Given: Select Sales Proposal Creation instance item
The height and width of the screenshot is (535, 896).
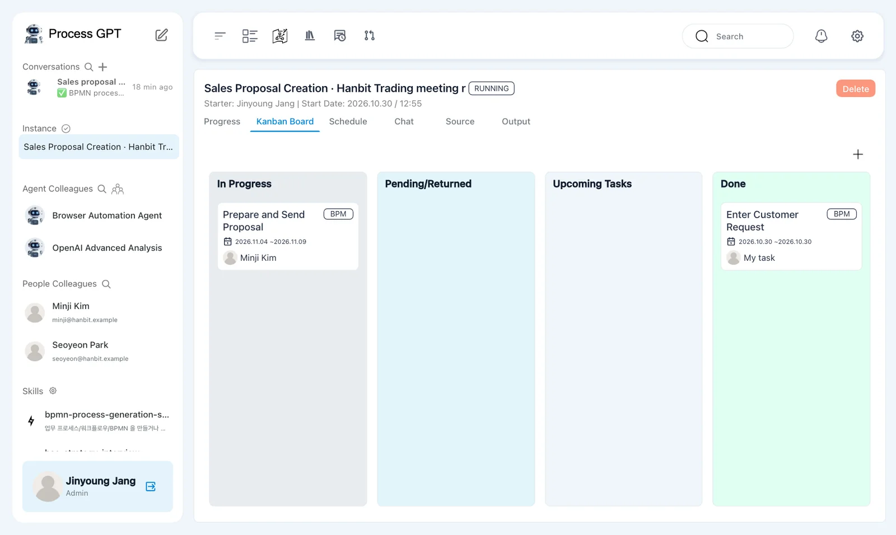Looking at the screenshot, I should 99,147.
